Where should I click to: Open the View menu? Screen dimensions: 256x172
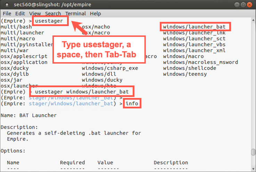[35, 14]
